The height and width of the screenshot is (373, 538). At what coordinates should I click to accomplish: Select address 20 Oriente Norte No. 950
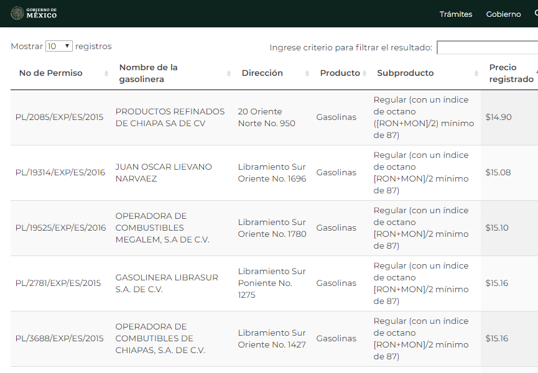[266, 117]
